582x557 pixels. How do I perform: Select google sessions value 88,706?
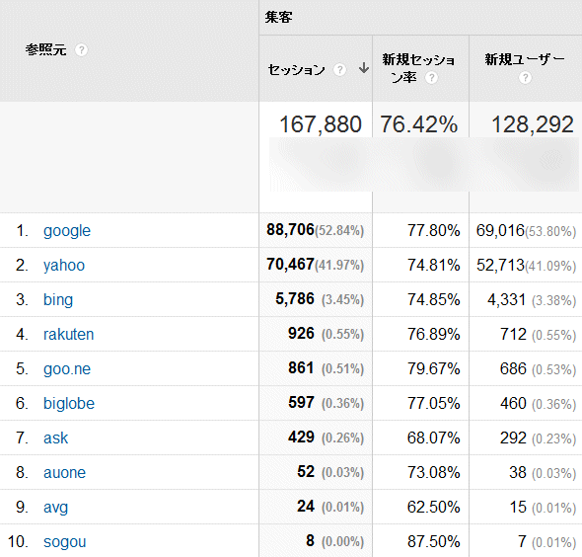[x=290, y=230]
